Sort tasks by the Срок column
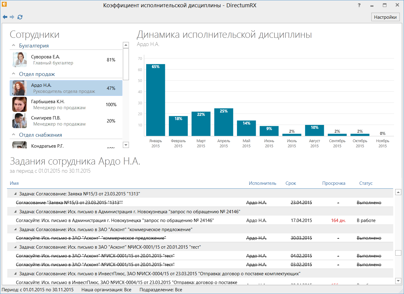404x294 pixels. coord(291,183)
